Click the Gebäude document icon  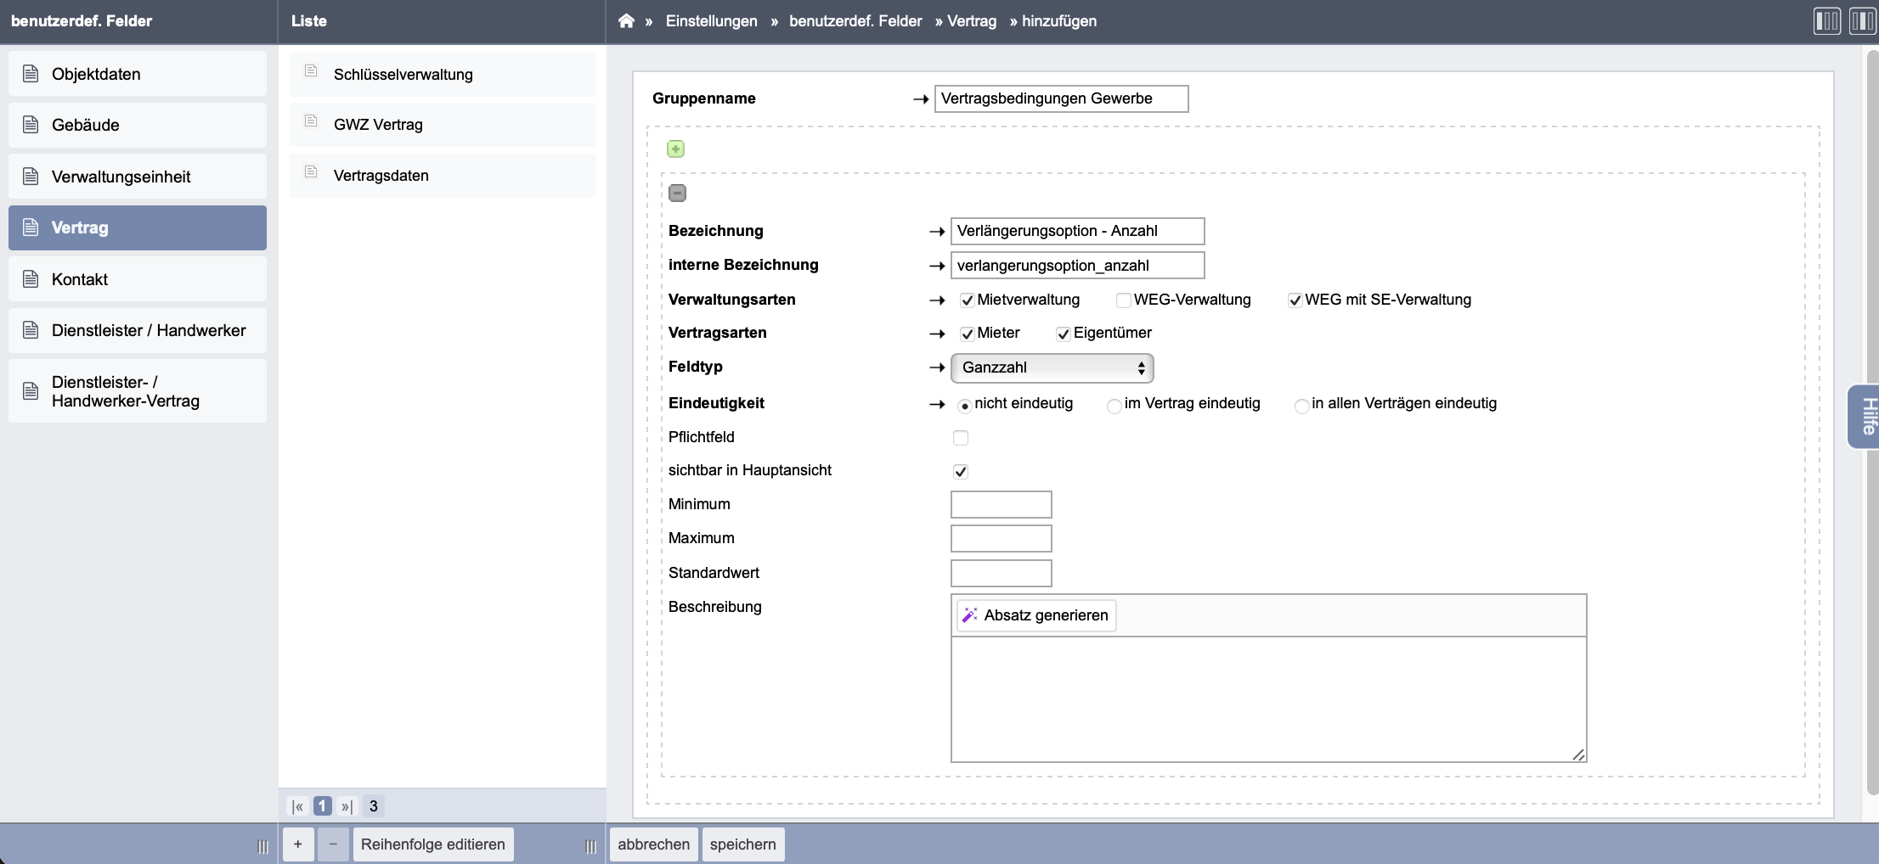pyautogui.click(x=31, y=125)
